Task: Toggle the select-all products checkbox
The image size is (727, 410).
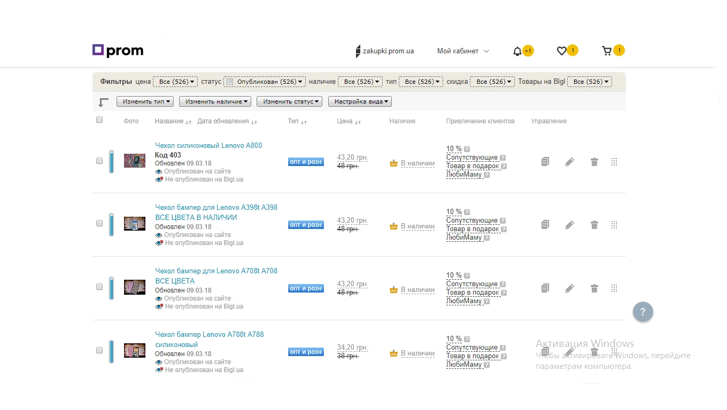Action: [x=99, y=120]
